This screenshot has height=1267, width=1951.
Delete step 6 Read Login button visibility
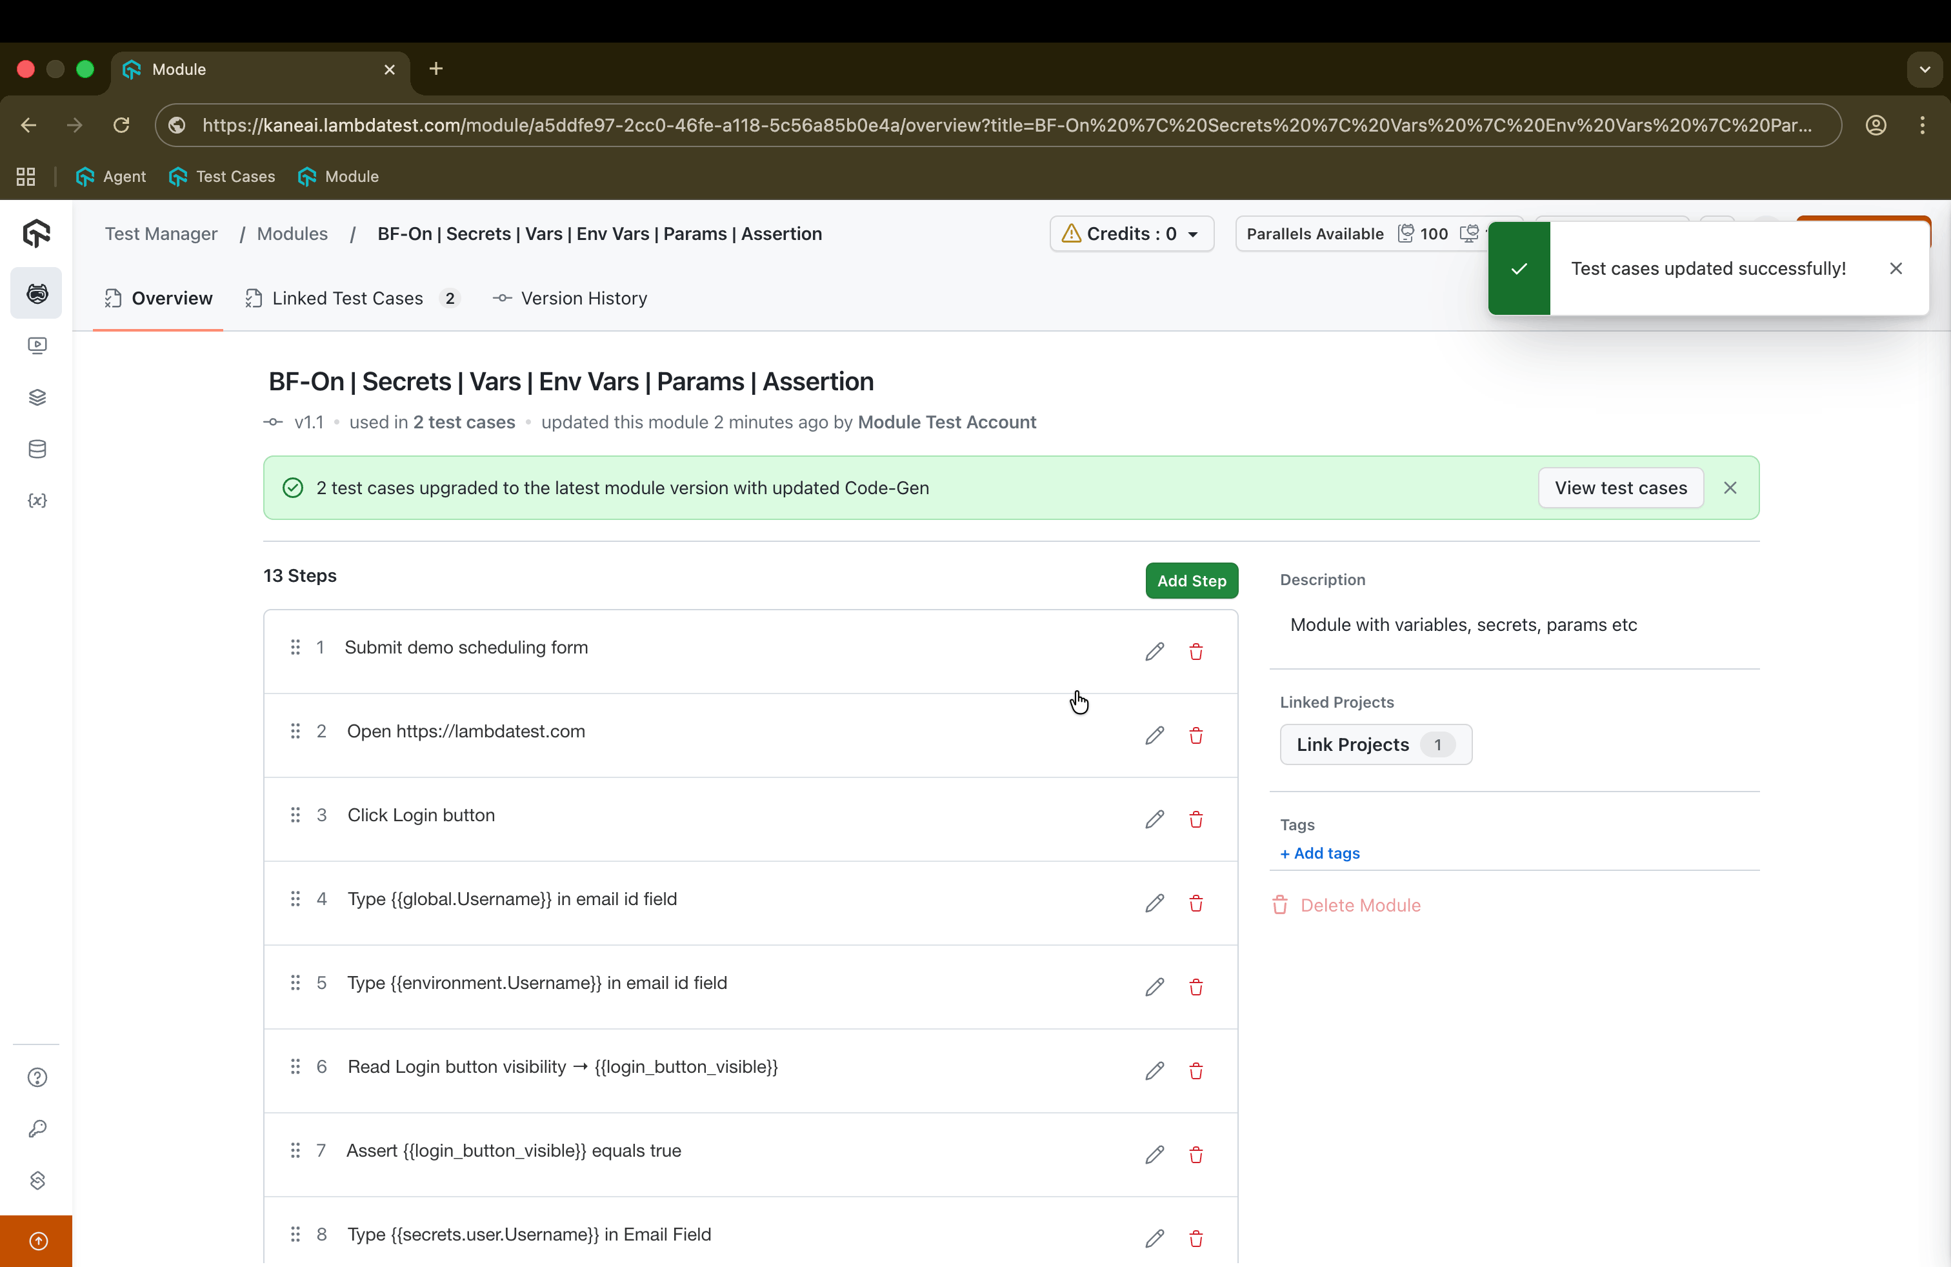[x=1196, y=1071]
